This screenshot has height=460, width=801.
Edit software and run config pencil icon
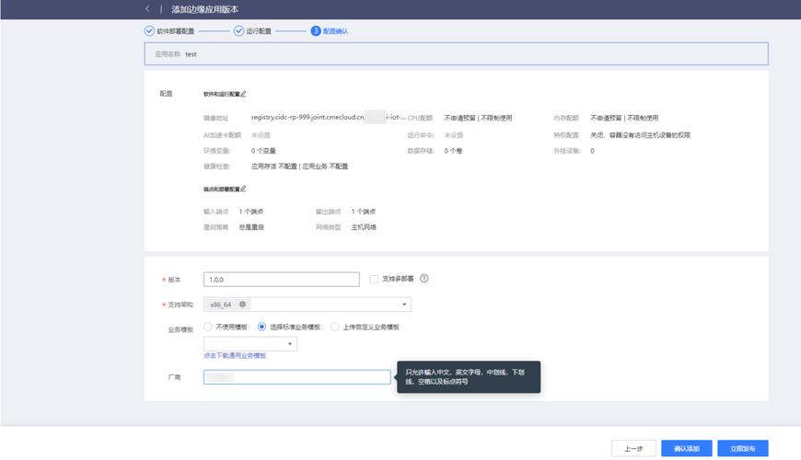(244, 94)
